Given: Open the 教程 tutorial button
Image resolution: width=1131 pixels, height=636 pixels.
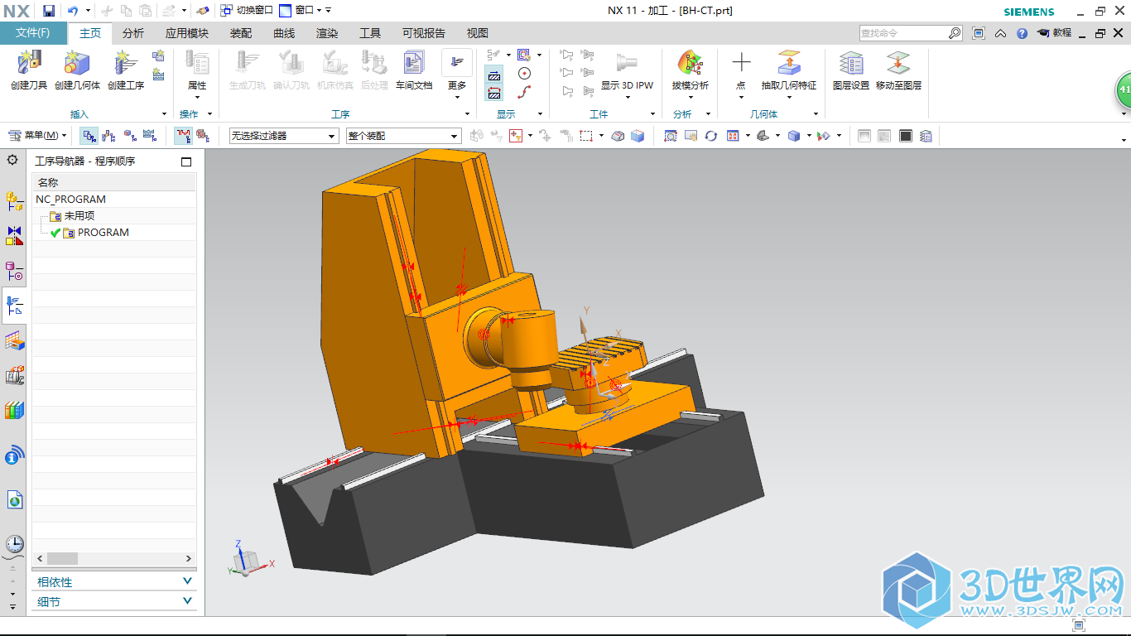Looking at the screenshot, I should [x=1054, y=33].
